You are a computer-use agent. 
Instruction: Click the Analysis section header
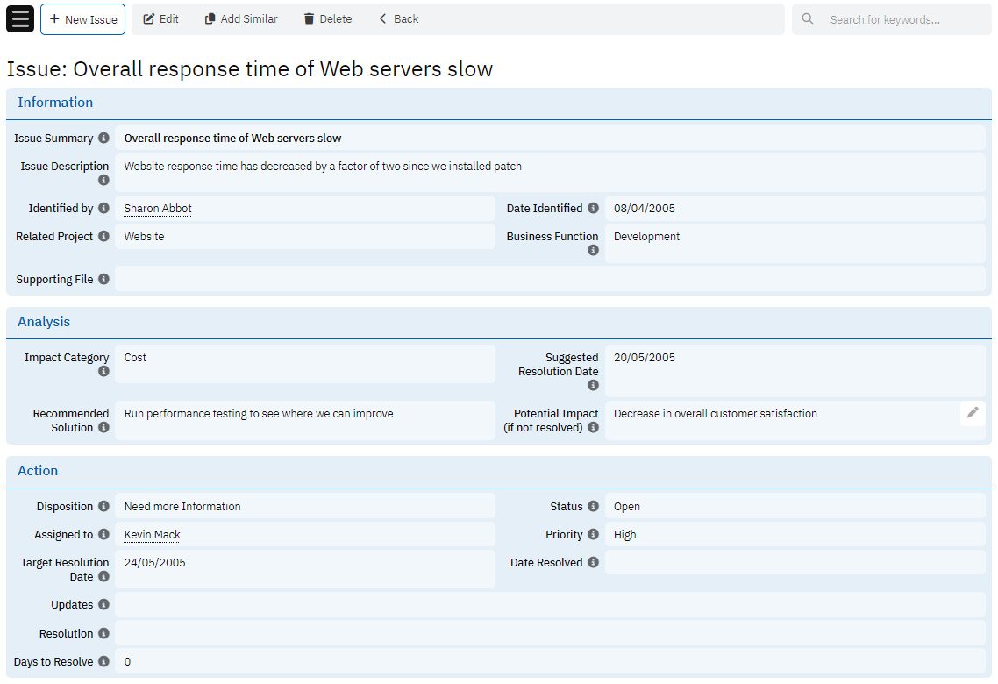44,322
